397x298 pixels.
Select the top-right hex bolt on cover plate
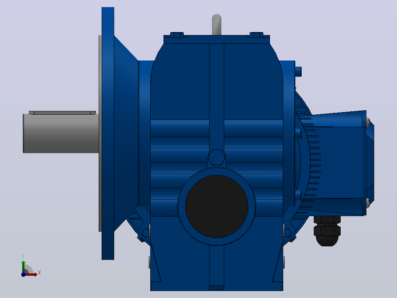(x=256, y=35)
